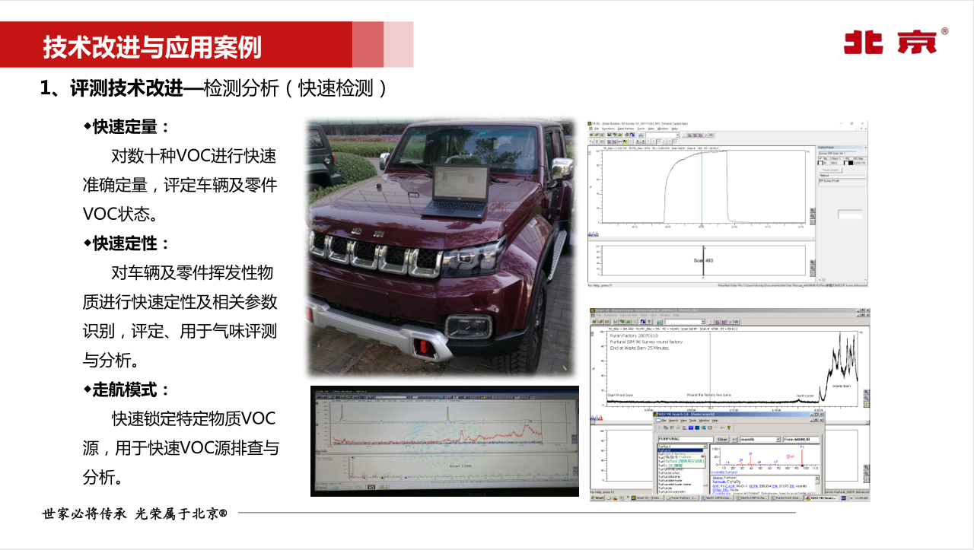This screenshot has height=550, width=974.
Task: Click the print icon in Toluene window toolbar
Action: [627, 135]
